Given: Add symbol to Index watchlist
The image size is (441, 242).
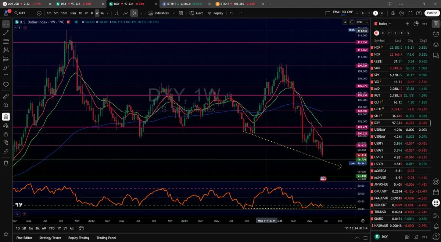Looking at the screenshot, I should 407,24.
